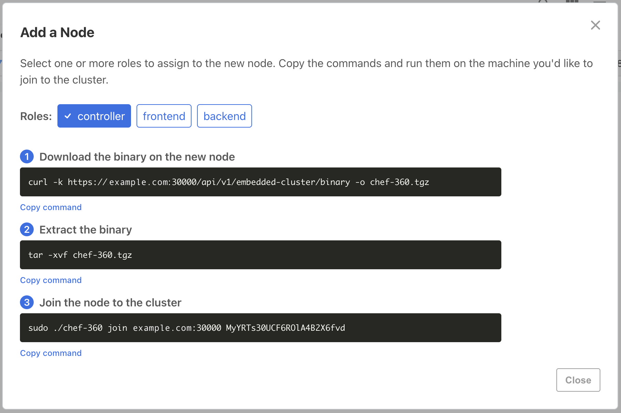Select the tar extract code block
This screenshot has width=621, height=413.
(x=261, y=255)
